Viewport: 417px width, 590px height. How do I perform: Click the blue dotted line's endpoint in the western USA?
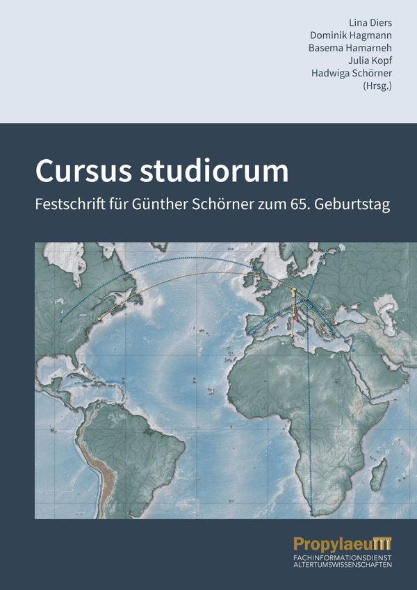(61, 321)
